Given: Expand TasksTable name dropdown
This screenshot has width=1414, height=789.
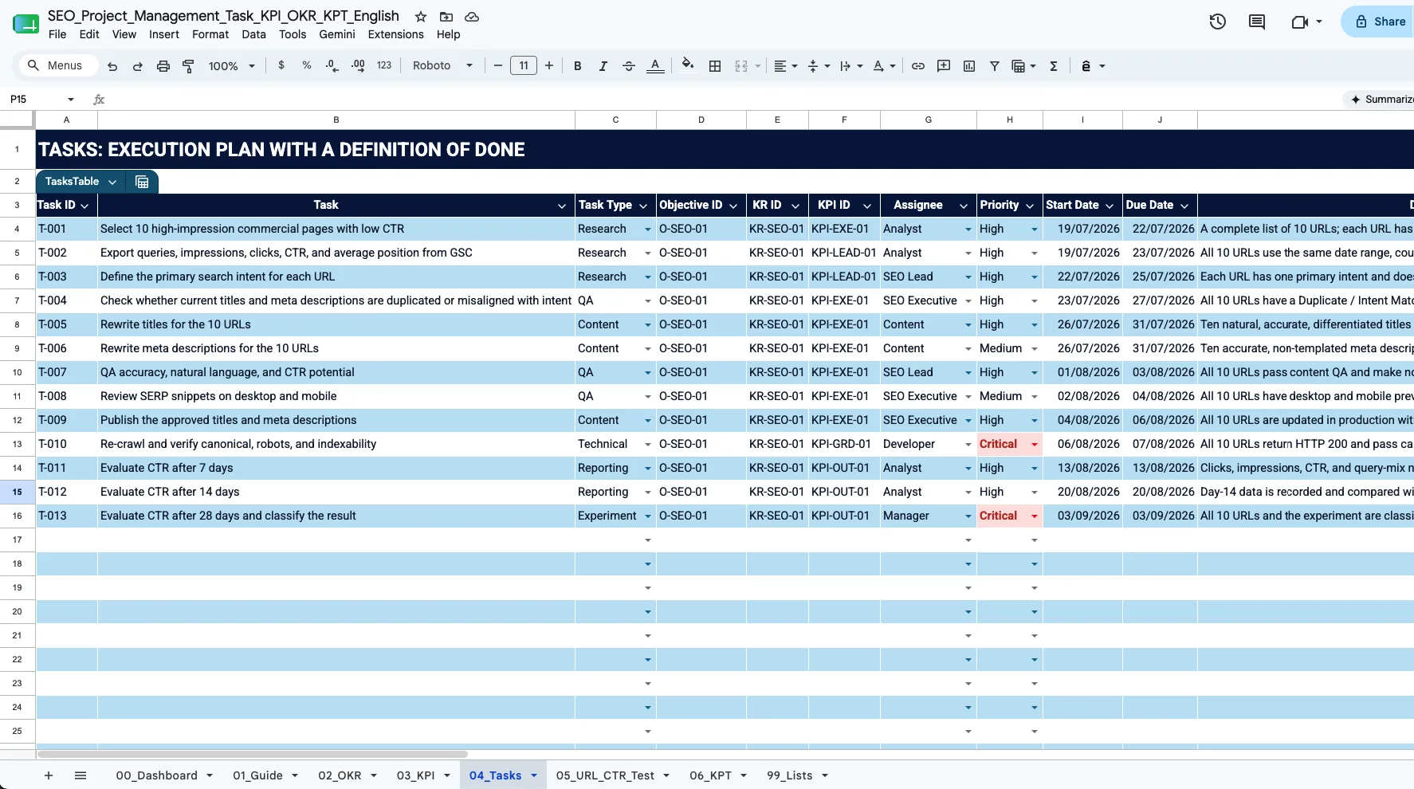Looking at the screenshot, I should point(112,182).
